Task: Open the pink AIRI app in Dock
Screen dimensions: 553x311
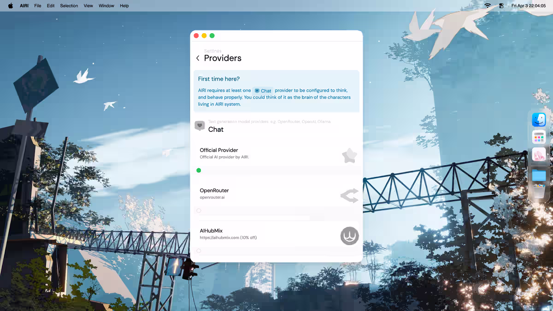Action: pyautogui.click(x=539, y=154)
